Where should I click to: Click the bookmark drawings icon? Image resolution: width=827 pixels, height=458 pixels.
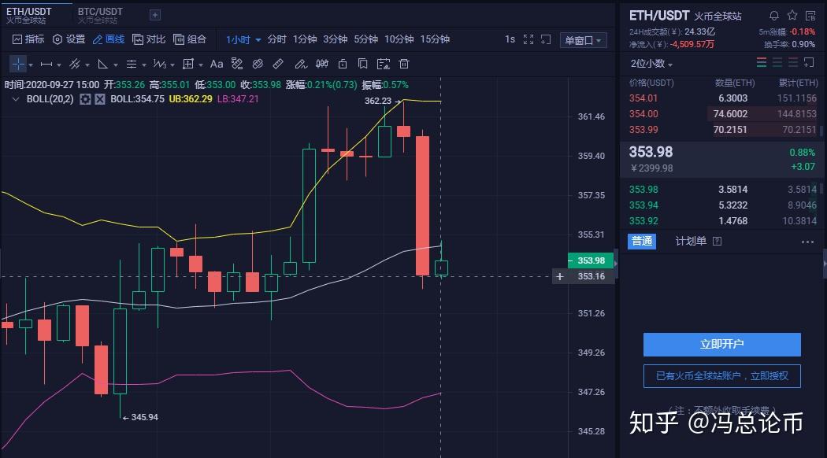(x=363, y=65)
